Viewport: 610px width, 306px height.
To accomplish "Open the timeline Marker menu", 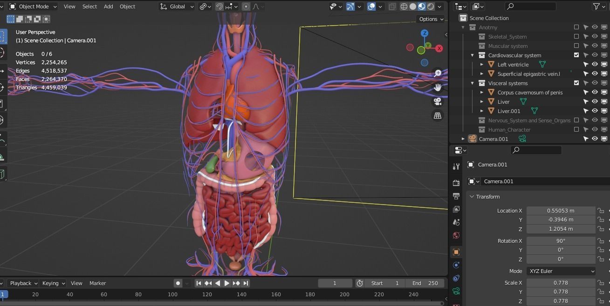I will (98, 283).
